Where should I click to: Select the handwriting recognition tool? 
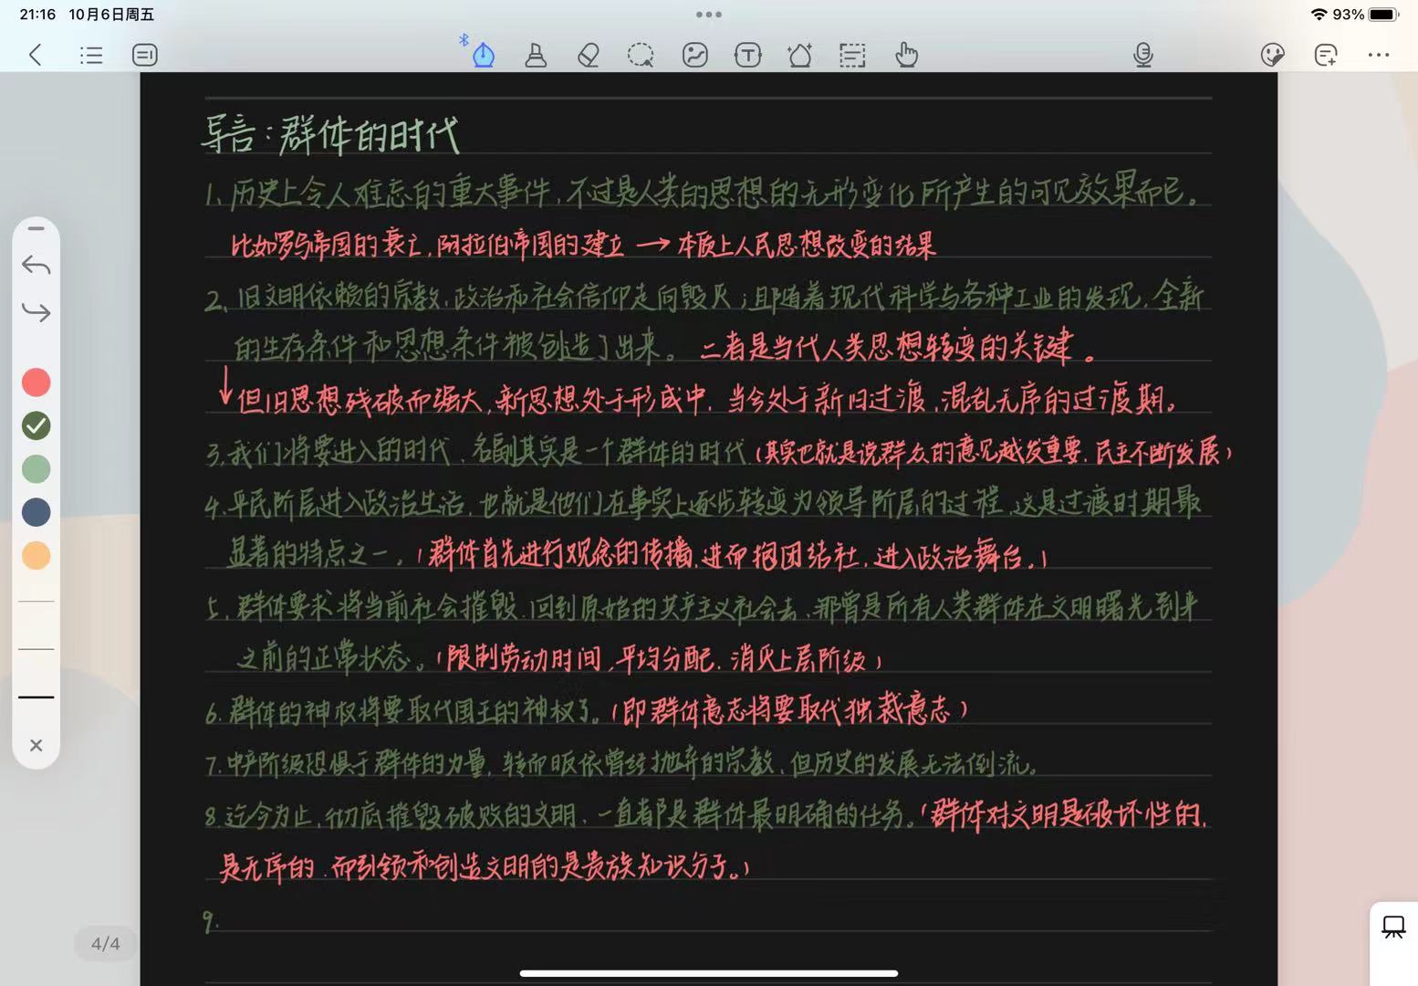coord(852,55)
